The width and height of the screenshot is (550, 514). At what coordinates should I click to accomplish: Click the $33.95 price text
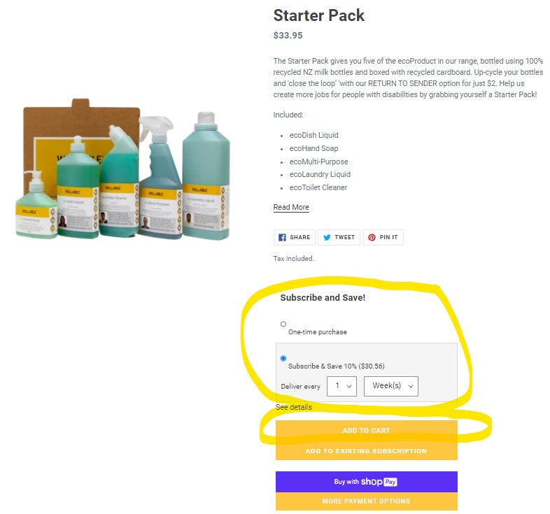(288, 36)
